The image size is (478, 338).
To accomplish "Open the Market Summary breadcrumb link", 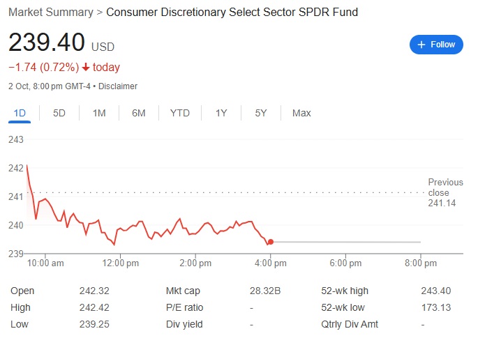I will pos(50,13).
